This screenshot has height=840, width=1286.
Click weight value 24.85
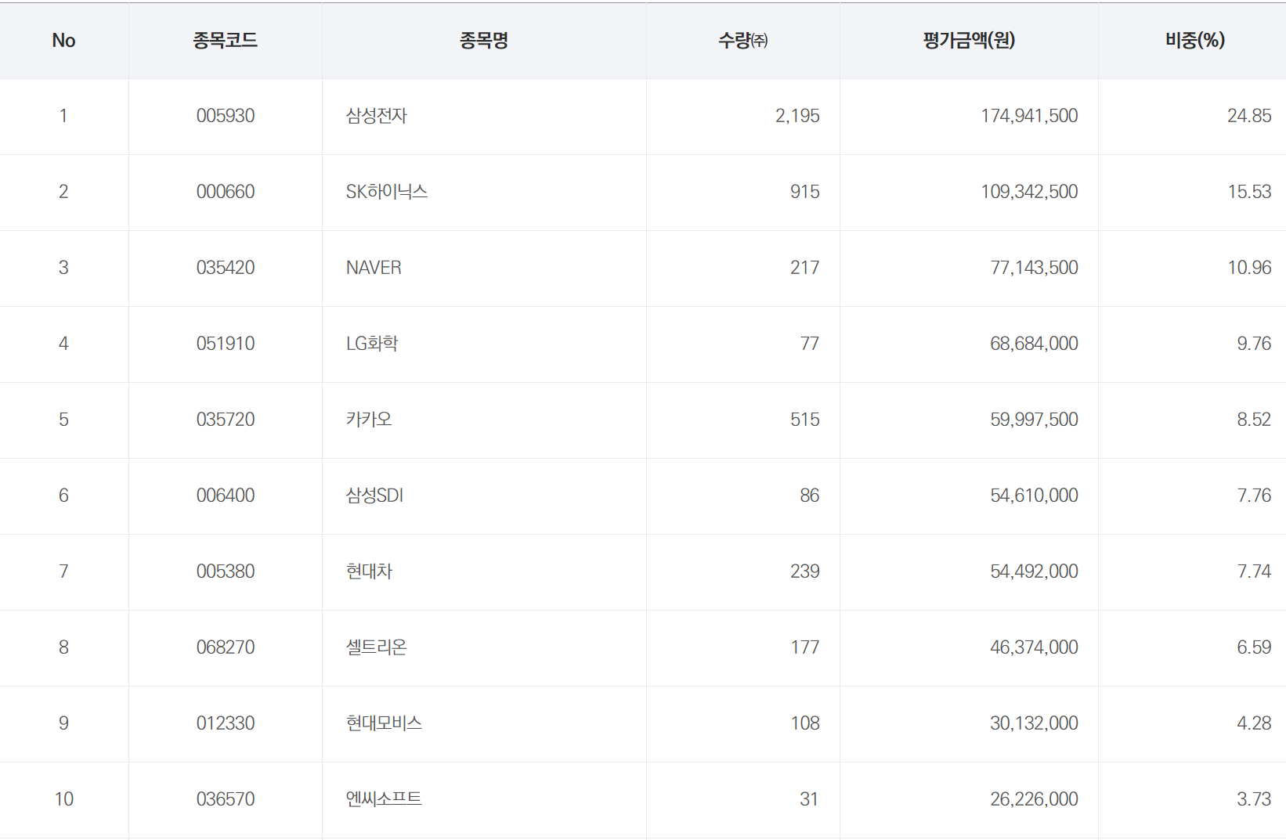tap(1249, 116)
